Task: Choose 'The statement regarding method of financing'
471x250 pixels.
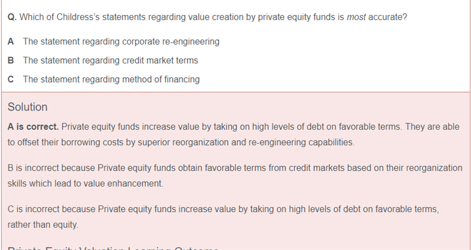Action: click(x=111, y=79)
